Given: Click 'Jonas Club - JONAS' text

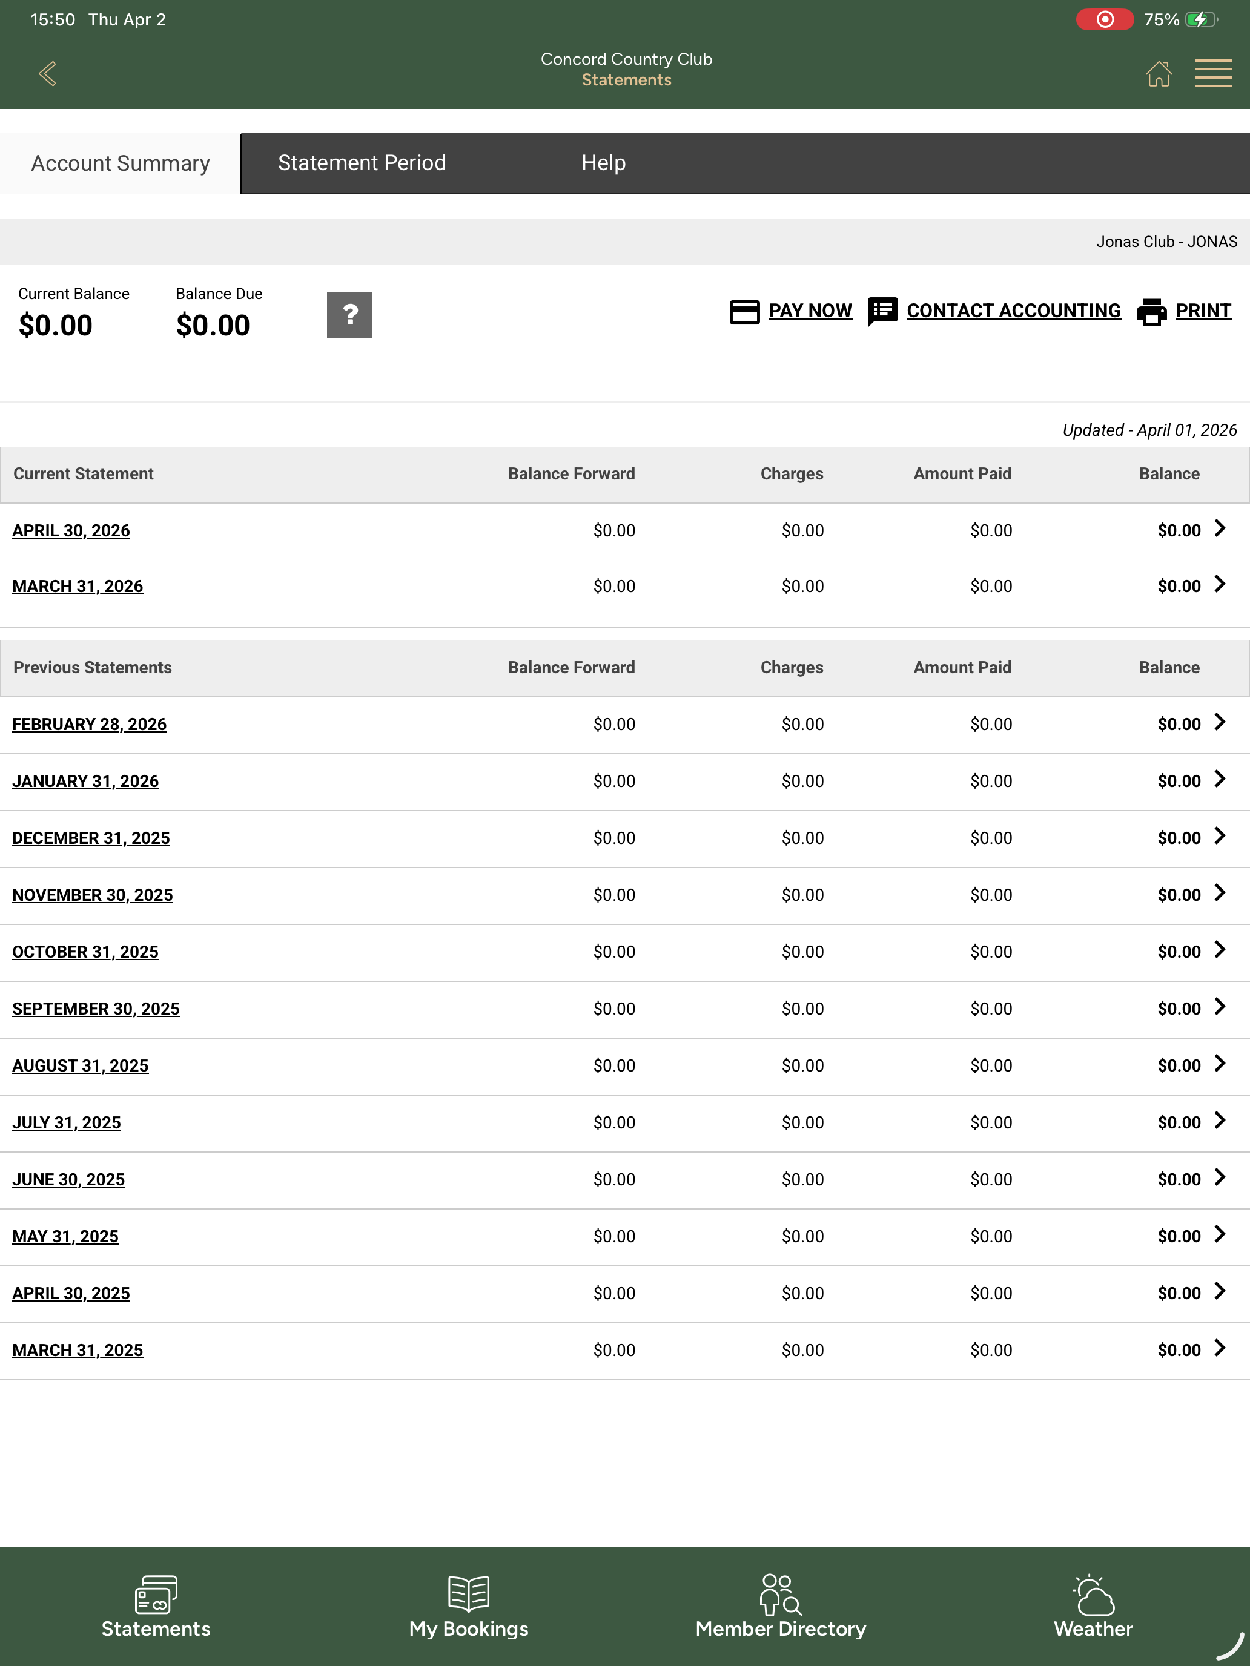Looking at the screenshot, I should pyautogui.click(x=1166, y=242).
